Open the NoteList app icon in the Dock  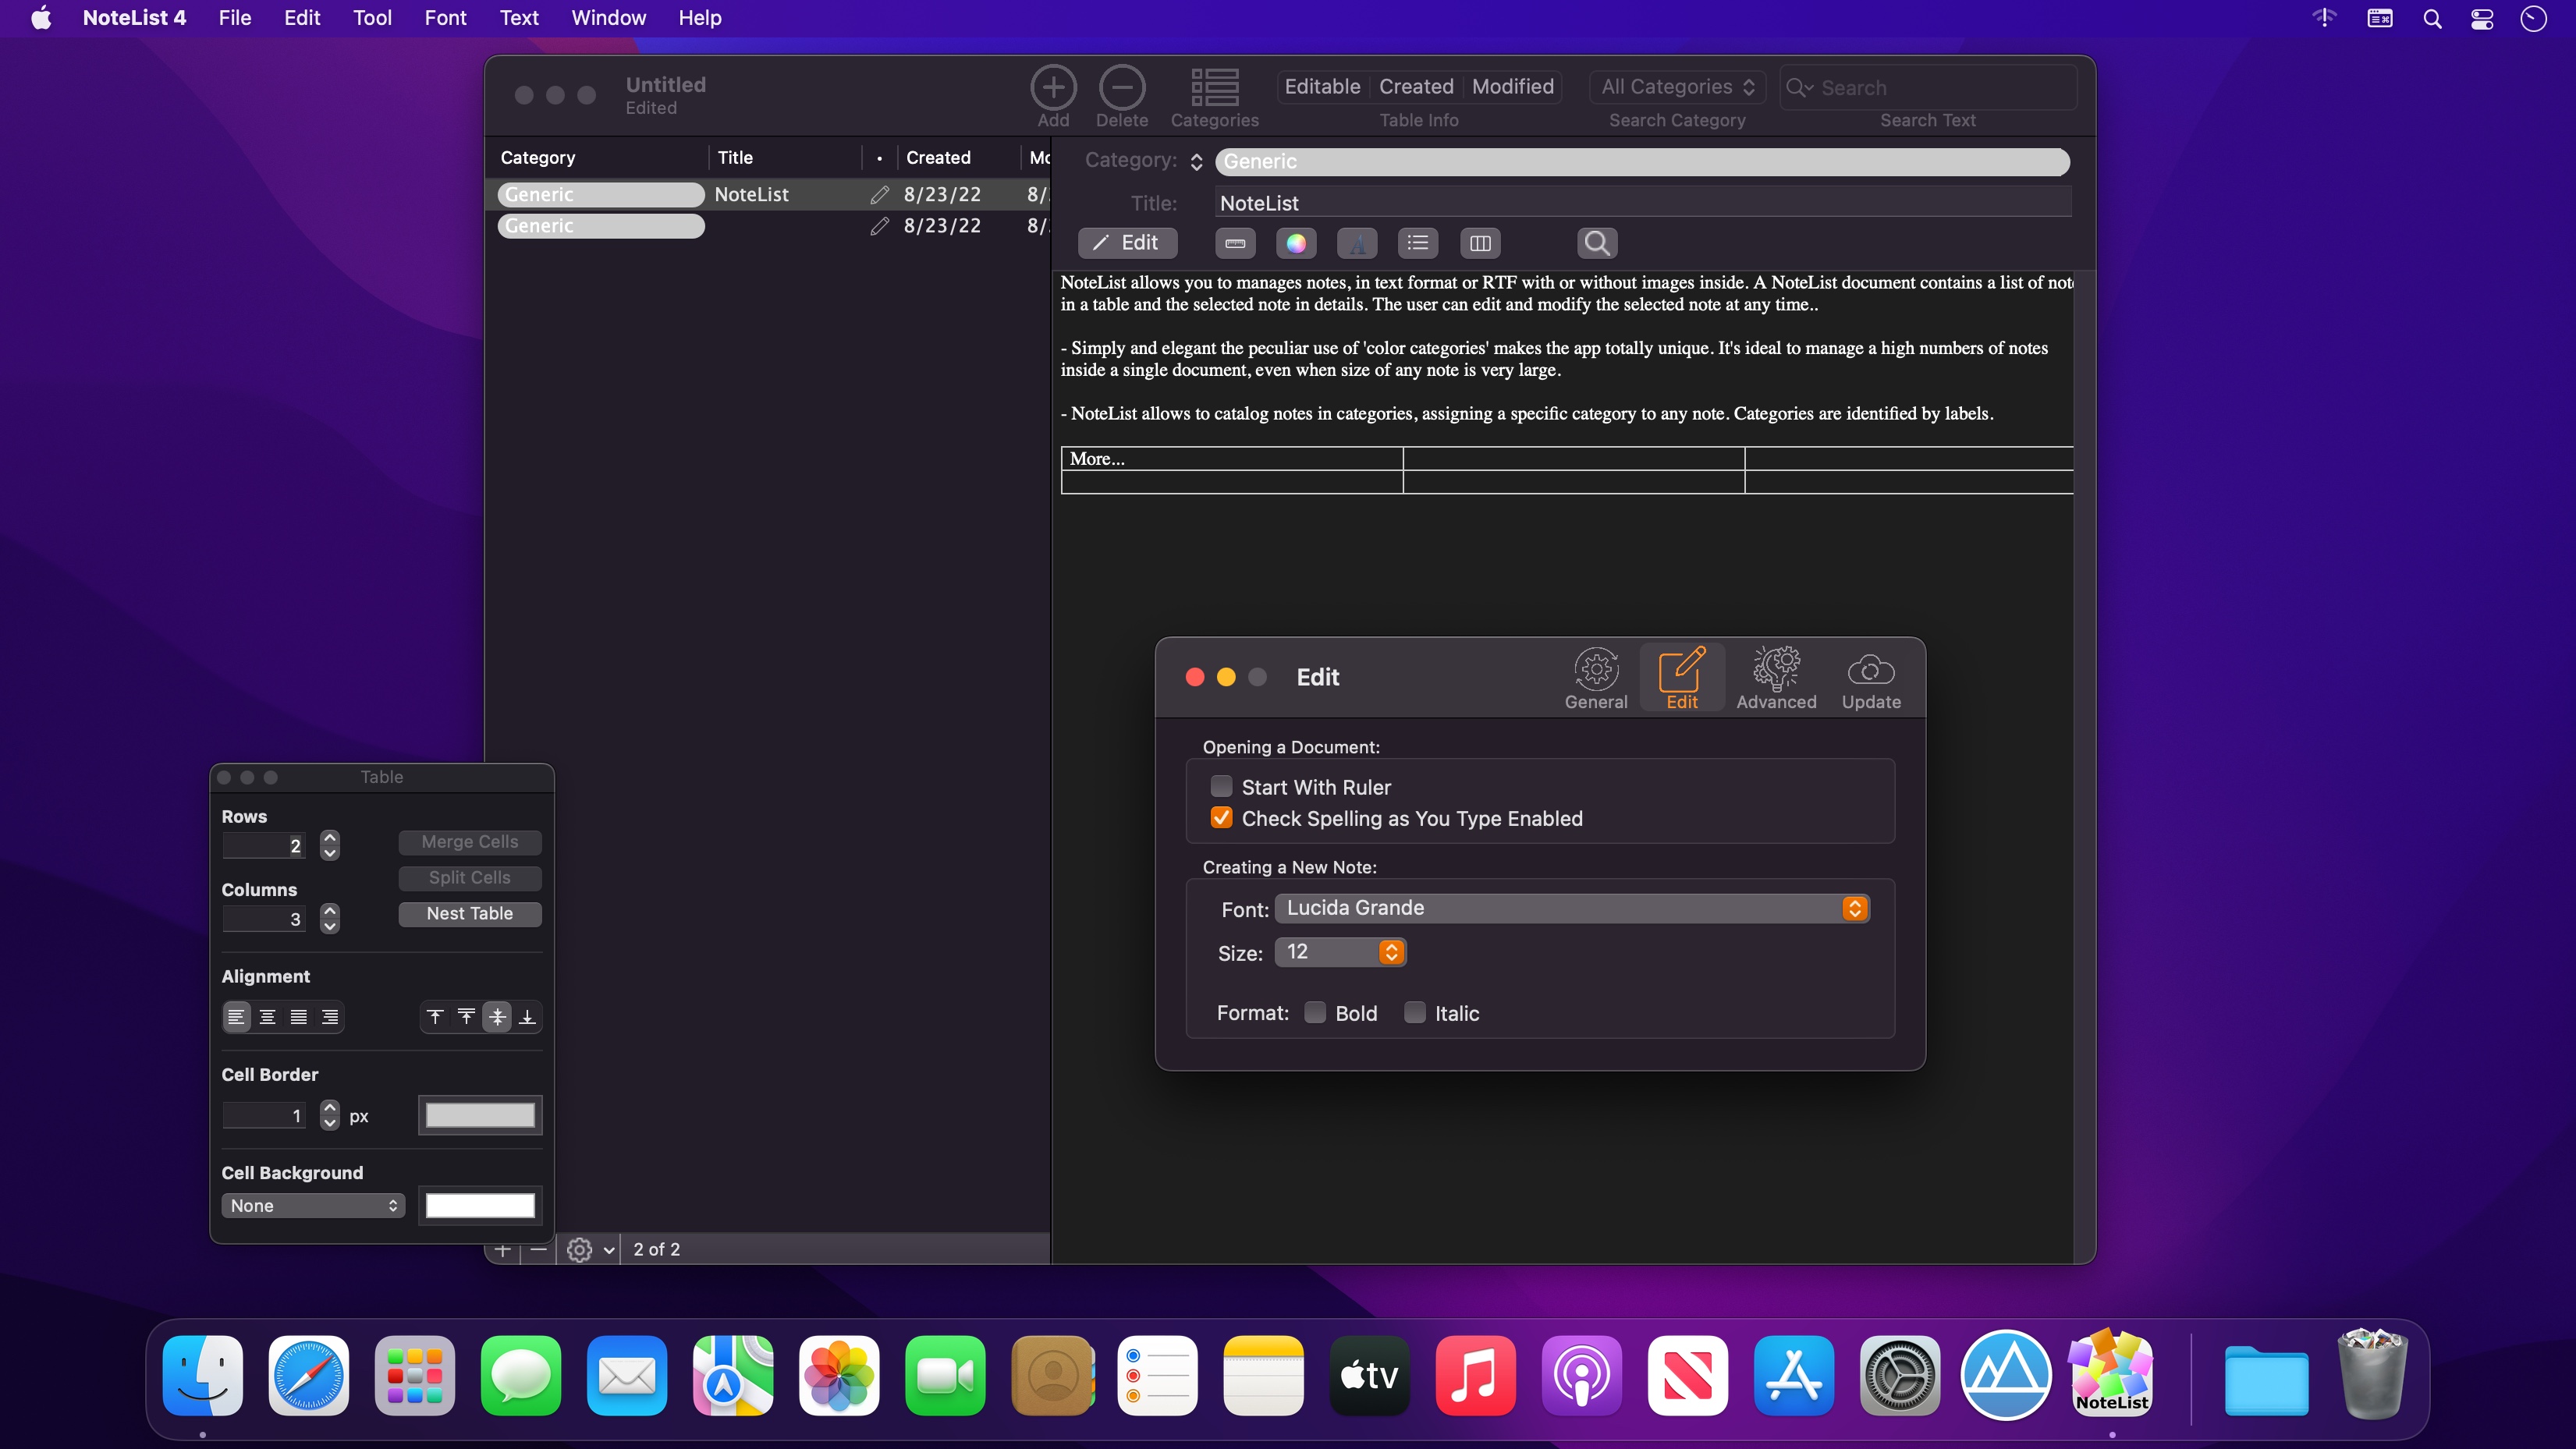(2111, 1376)
